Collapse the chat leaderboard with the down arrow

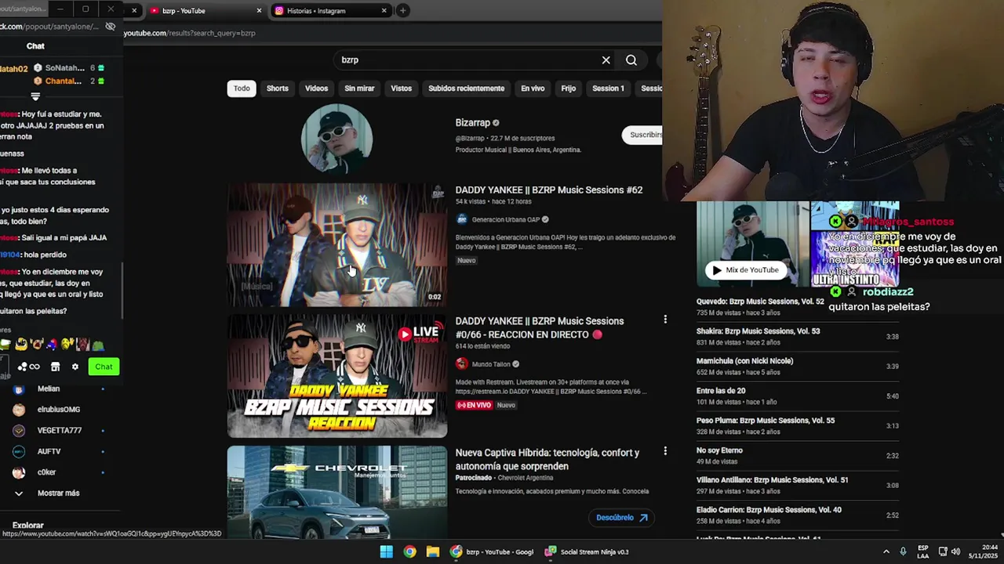[x=35, y=96]
